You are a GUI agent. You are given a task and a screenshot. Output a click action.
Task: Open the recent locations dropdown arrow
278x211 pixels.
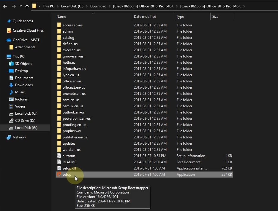tap(21, 6)
